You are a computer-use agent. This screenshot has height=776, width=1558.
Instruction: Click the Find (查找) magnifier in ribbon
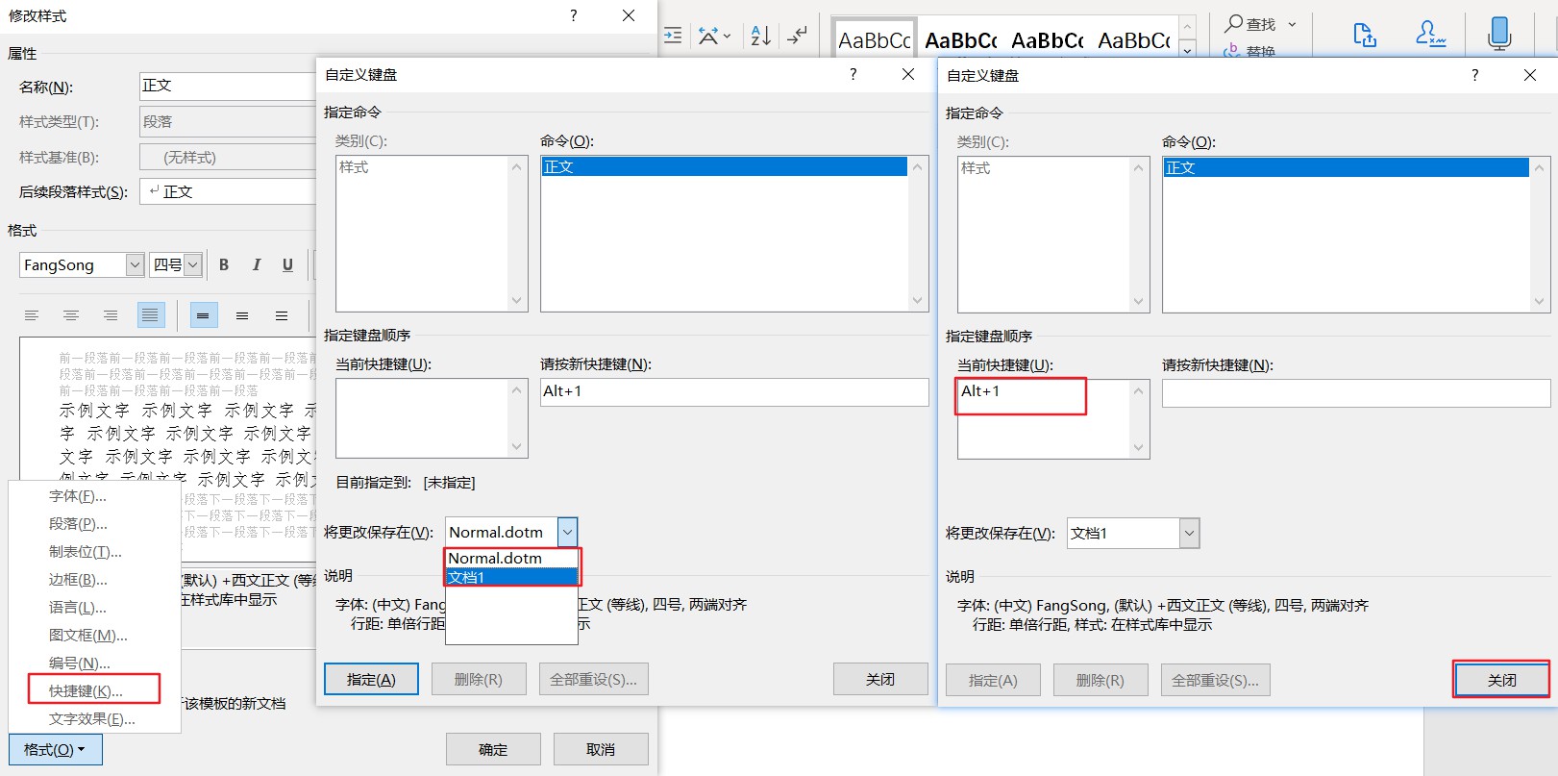pyautogui.click(x=1249, y=24)
